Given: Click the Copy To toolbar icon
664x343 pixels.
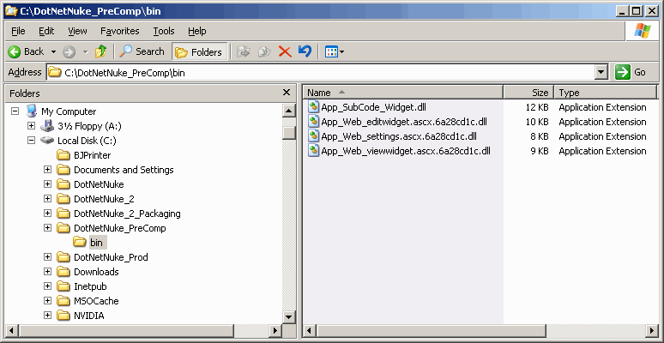Looking at the screenshot, I should [x=264, y=51].
